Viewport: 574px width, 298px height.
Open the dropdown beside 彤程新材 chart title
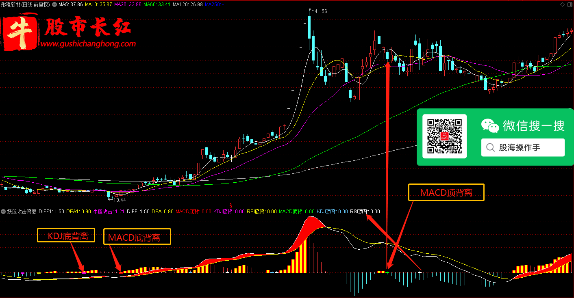pyautogui.click(x=54, y=4)
